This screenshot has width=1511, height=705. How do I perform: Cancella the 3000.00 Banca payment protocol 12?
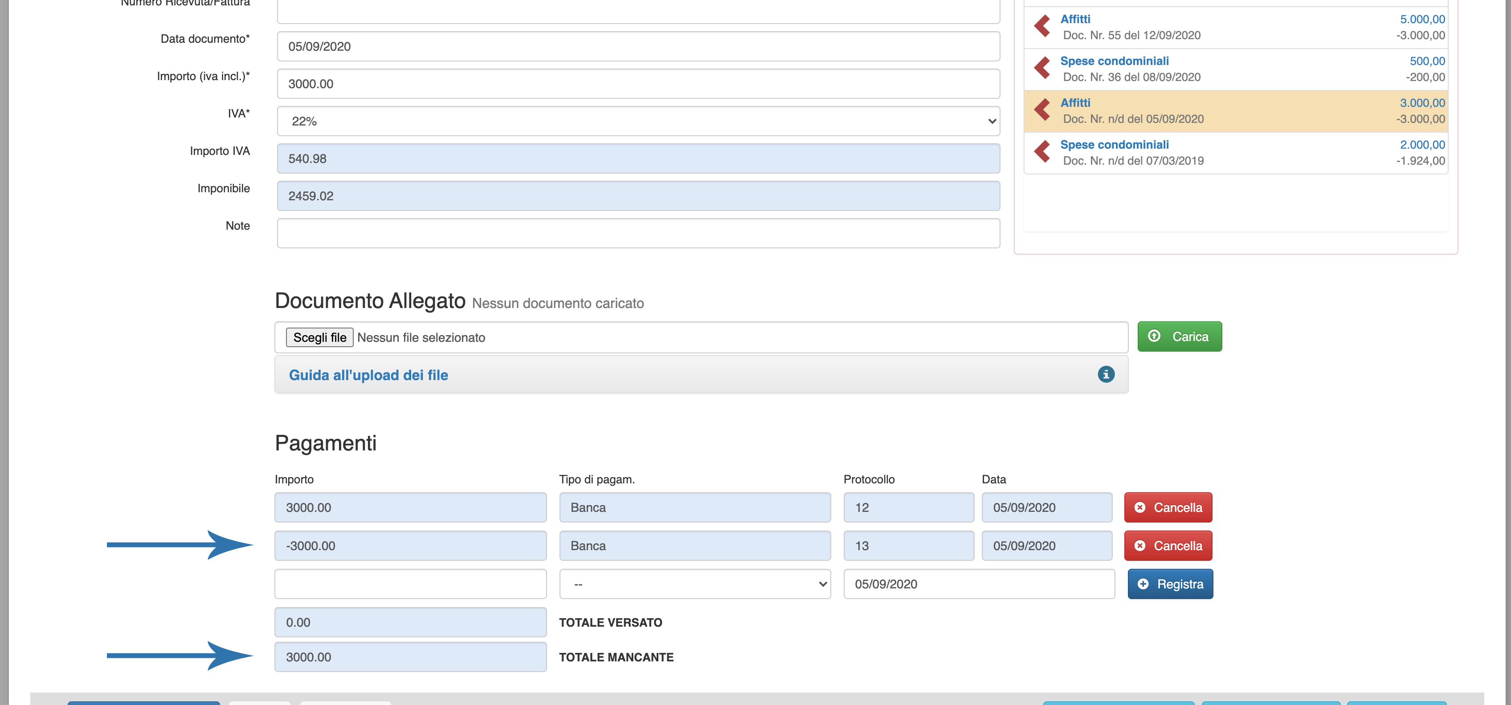click(x=1167, y=507)
